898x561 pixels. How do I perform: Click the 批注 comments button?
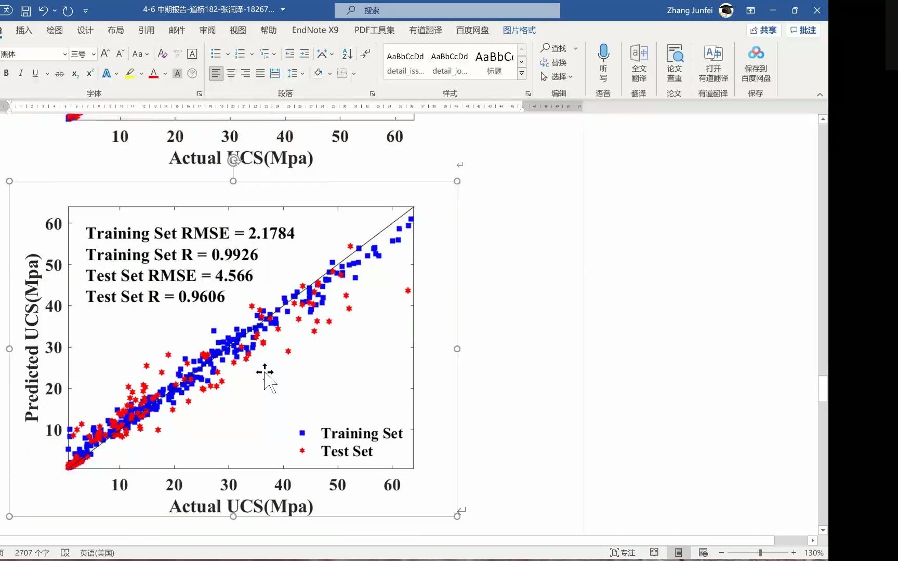tap(803, 30)
